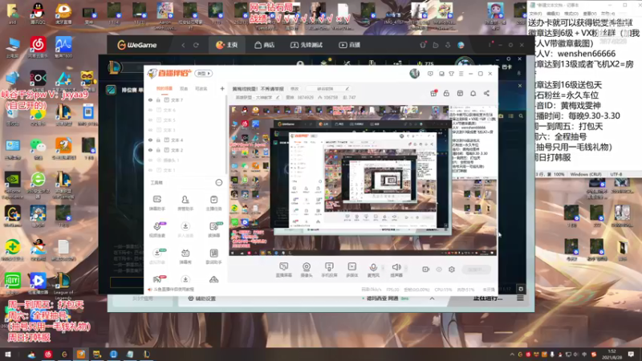Open the 主播任务 tool icon
The image size is (642, 361).
213,202
